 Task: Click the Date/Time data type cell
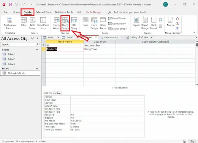[99, 49]
